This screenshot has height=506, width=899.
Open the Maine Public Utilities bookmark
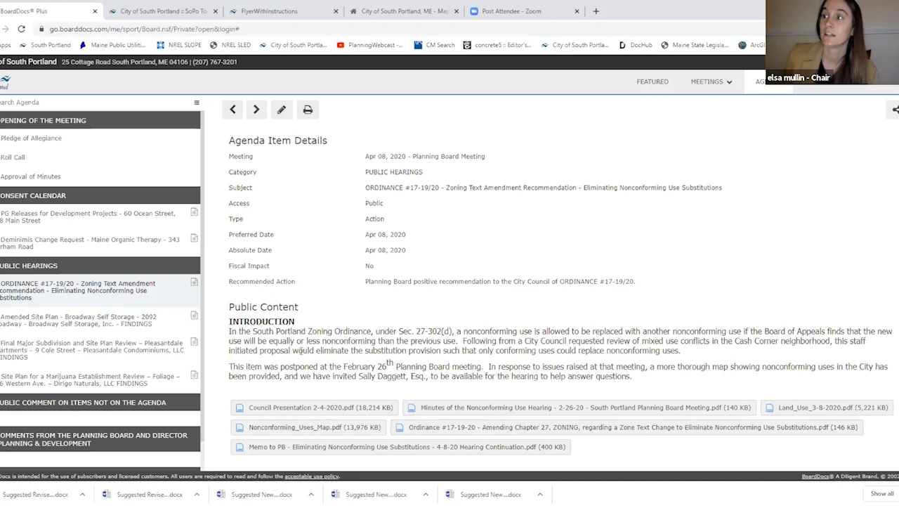coord(112,45)
